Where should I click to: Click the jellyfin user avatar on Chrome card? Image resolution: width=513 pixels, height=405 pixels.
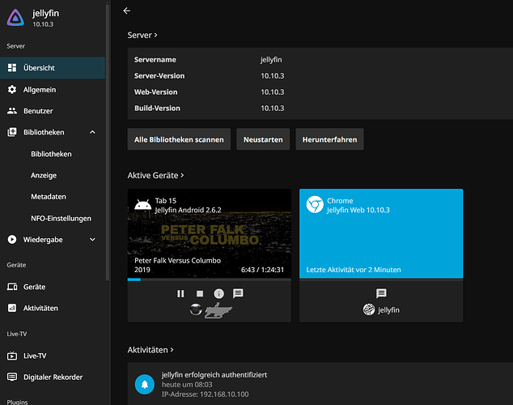(369, 309)
